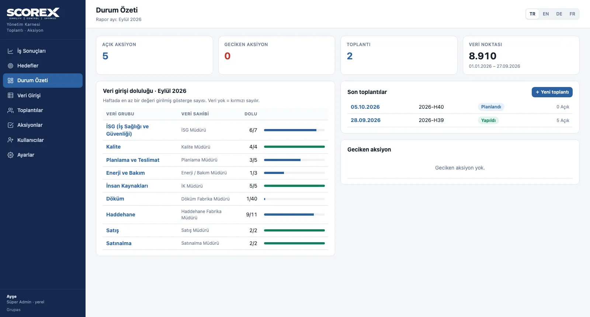Click the Döküm 1/40 progress bar
The width and height of the screenshot is (590, 317).
click(294, 199)
